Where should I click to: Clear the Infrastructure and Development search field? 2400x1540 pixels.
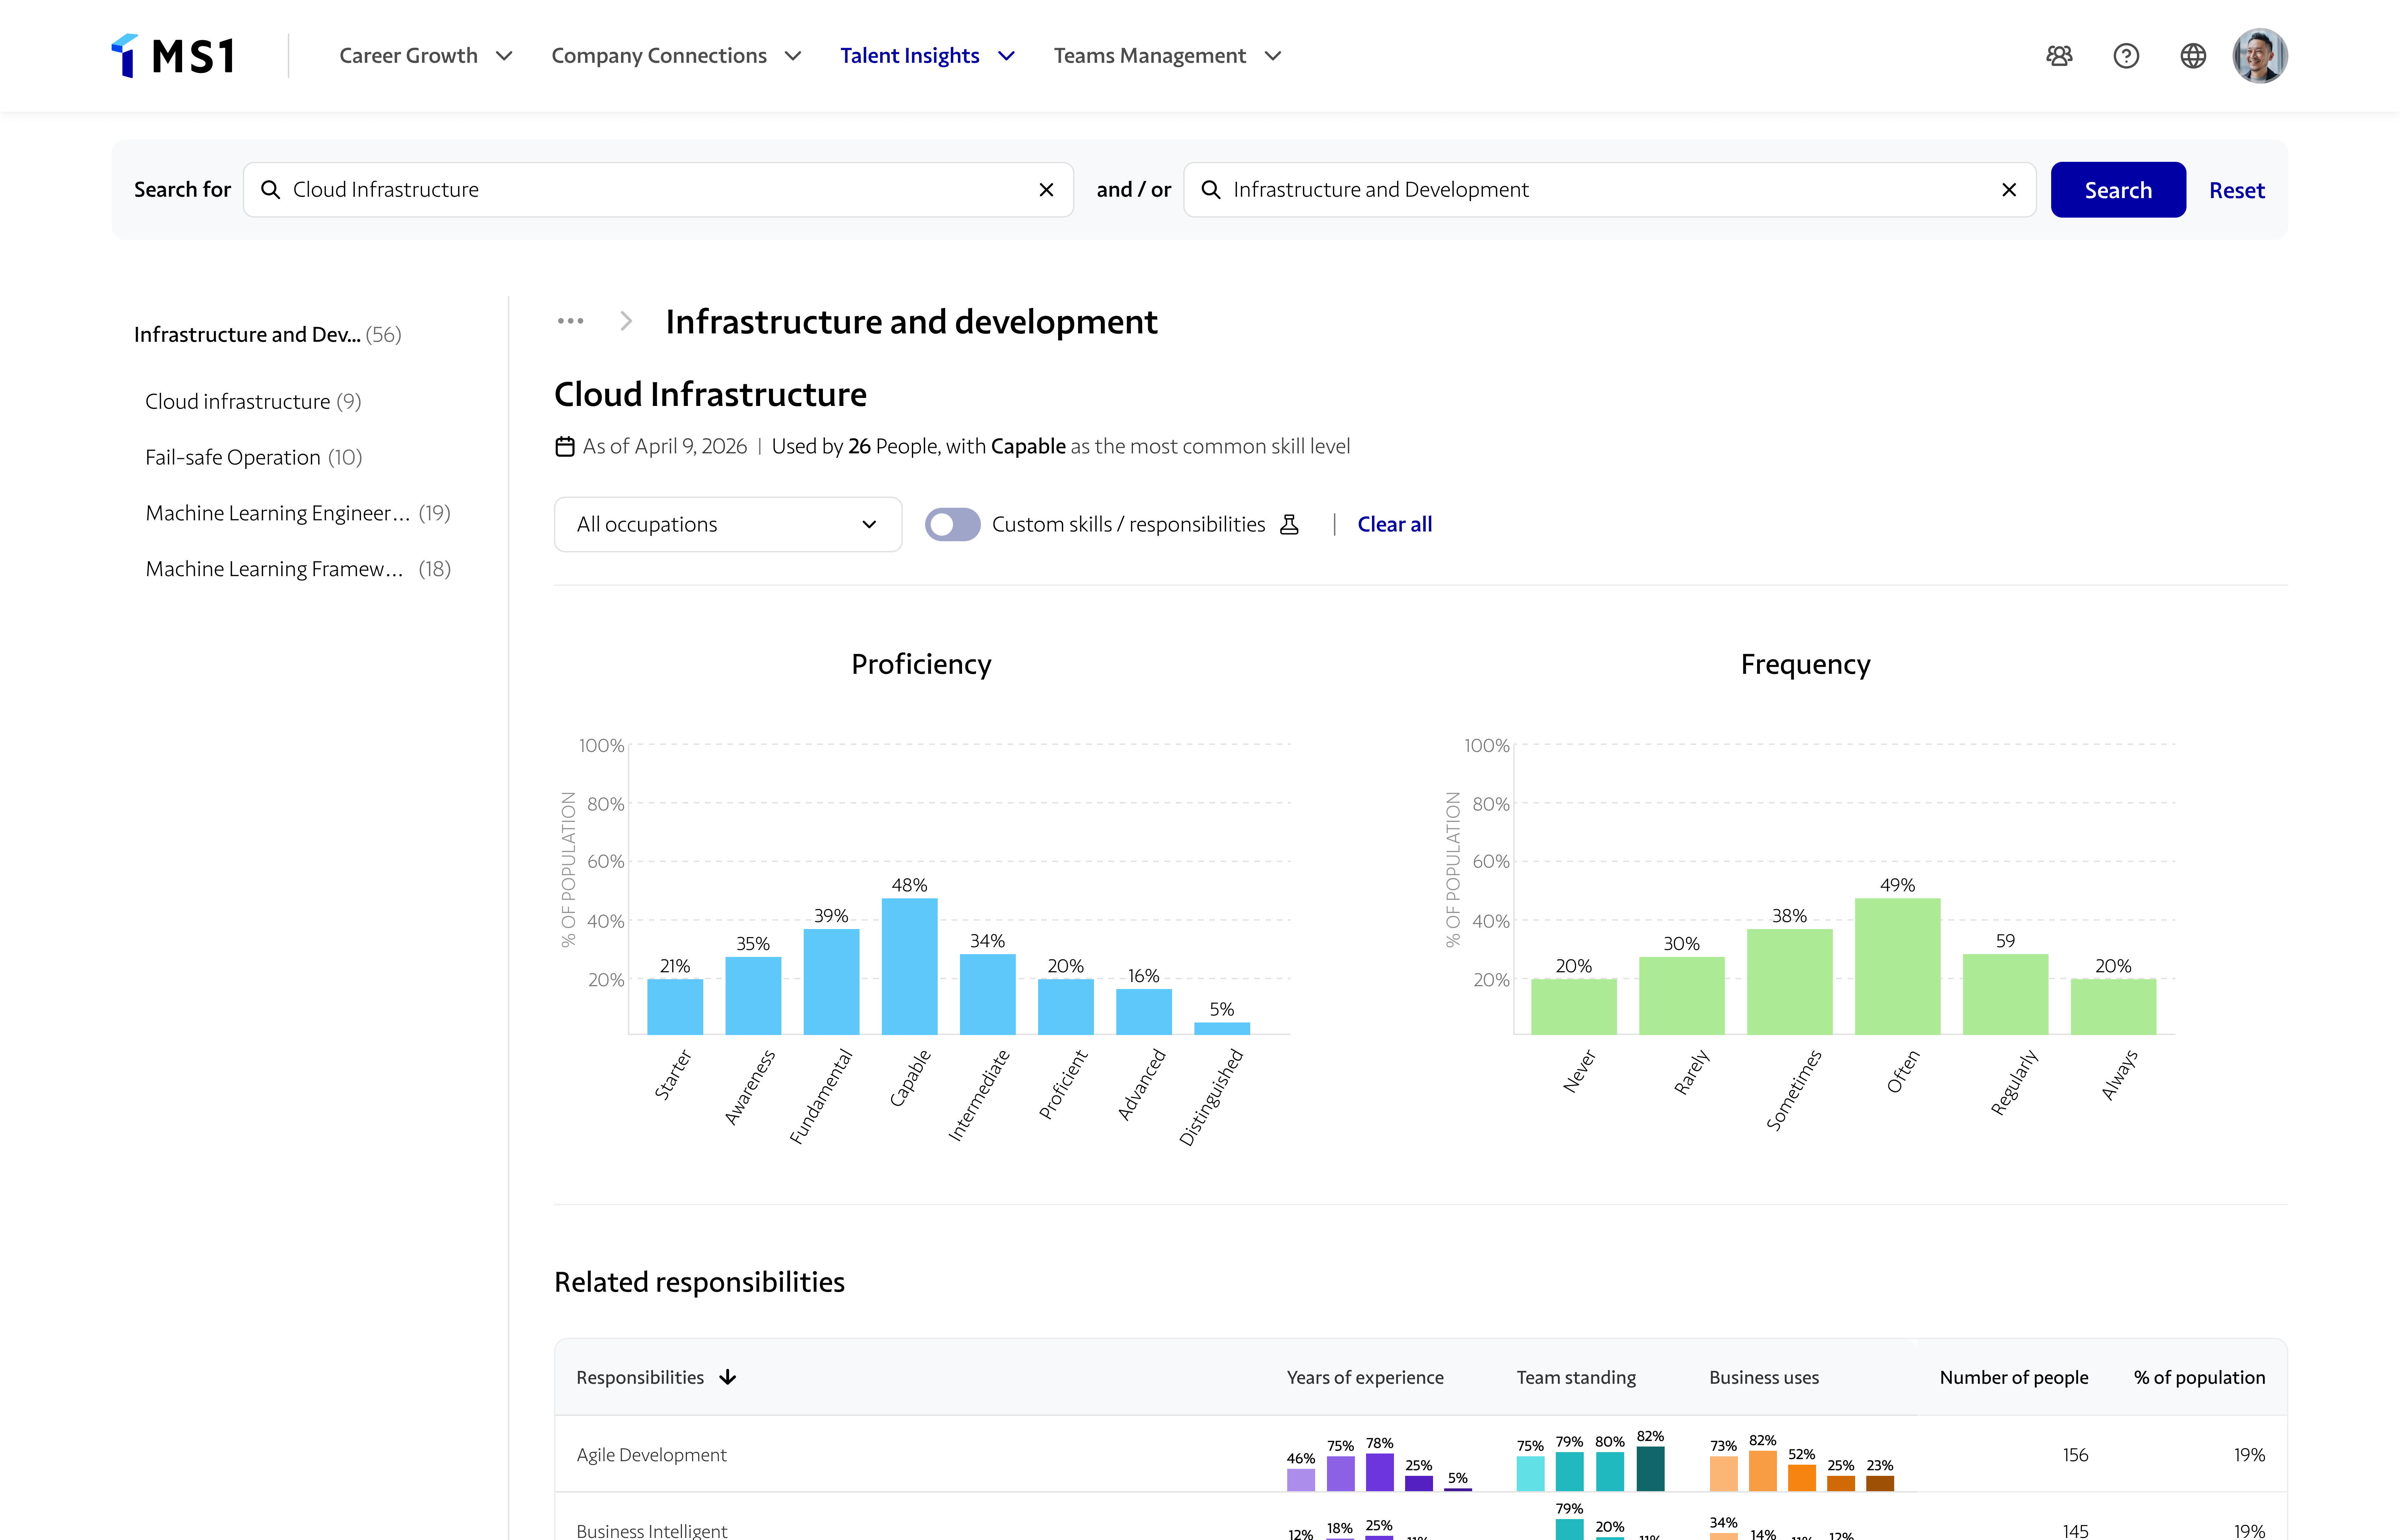pyautogui.click(x=2009, y=190)
